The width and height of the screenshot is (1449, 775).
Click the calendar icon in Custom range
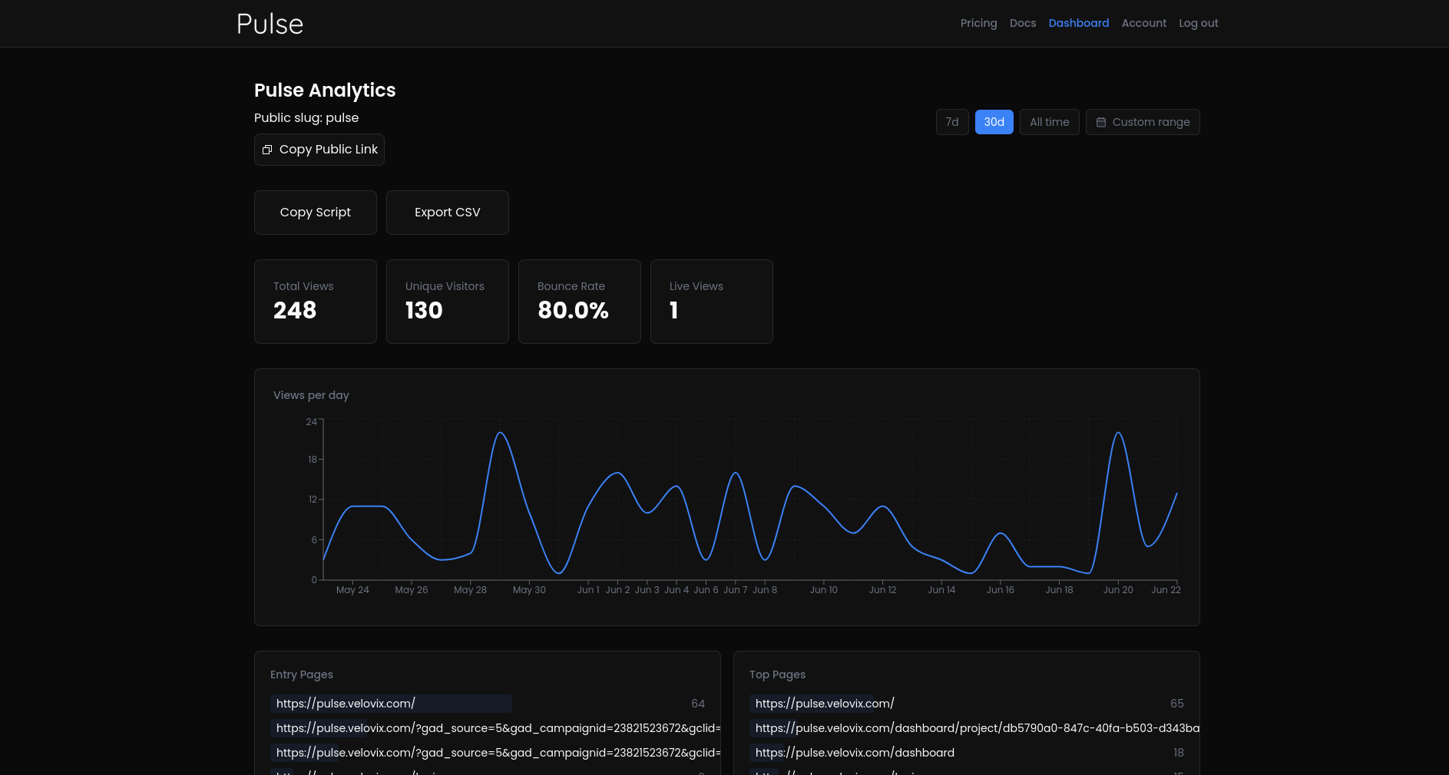coord(1101,122)
